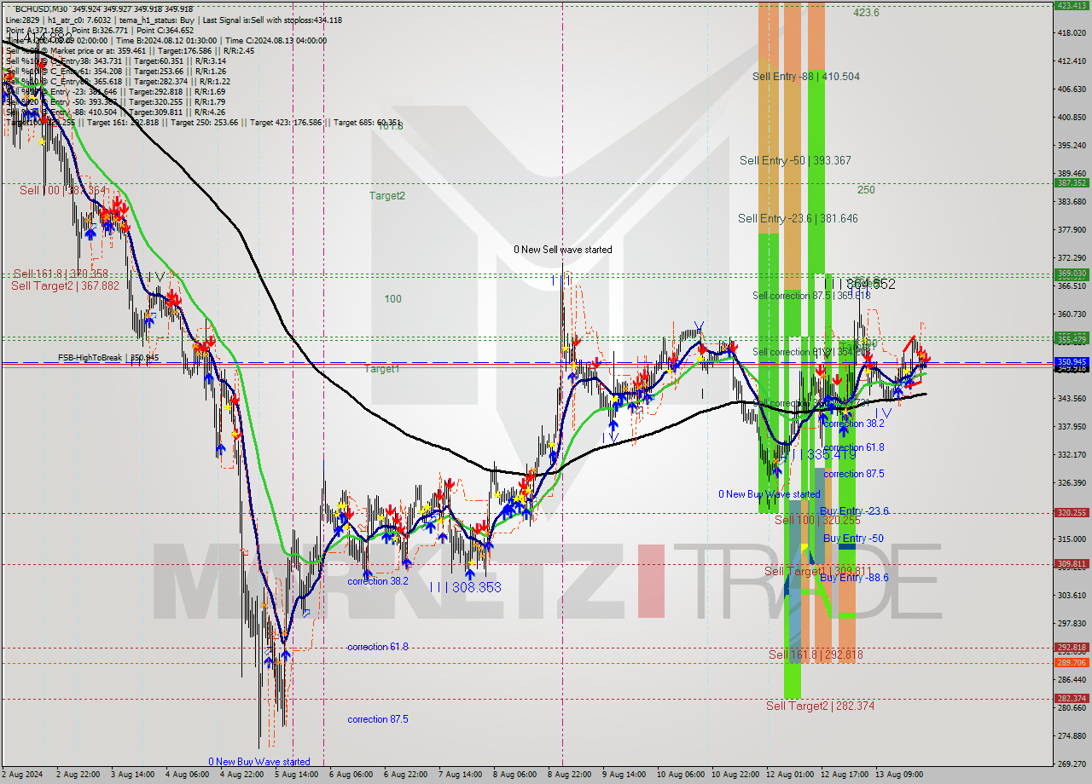Select the '0 New Sell wave started' annotation
1092x784 pixels.
[563, 250]
